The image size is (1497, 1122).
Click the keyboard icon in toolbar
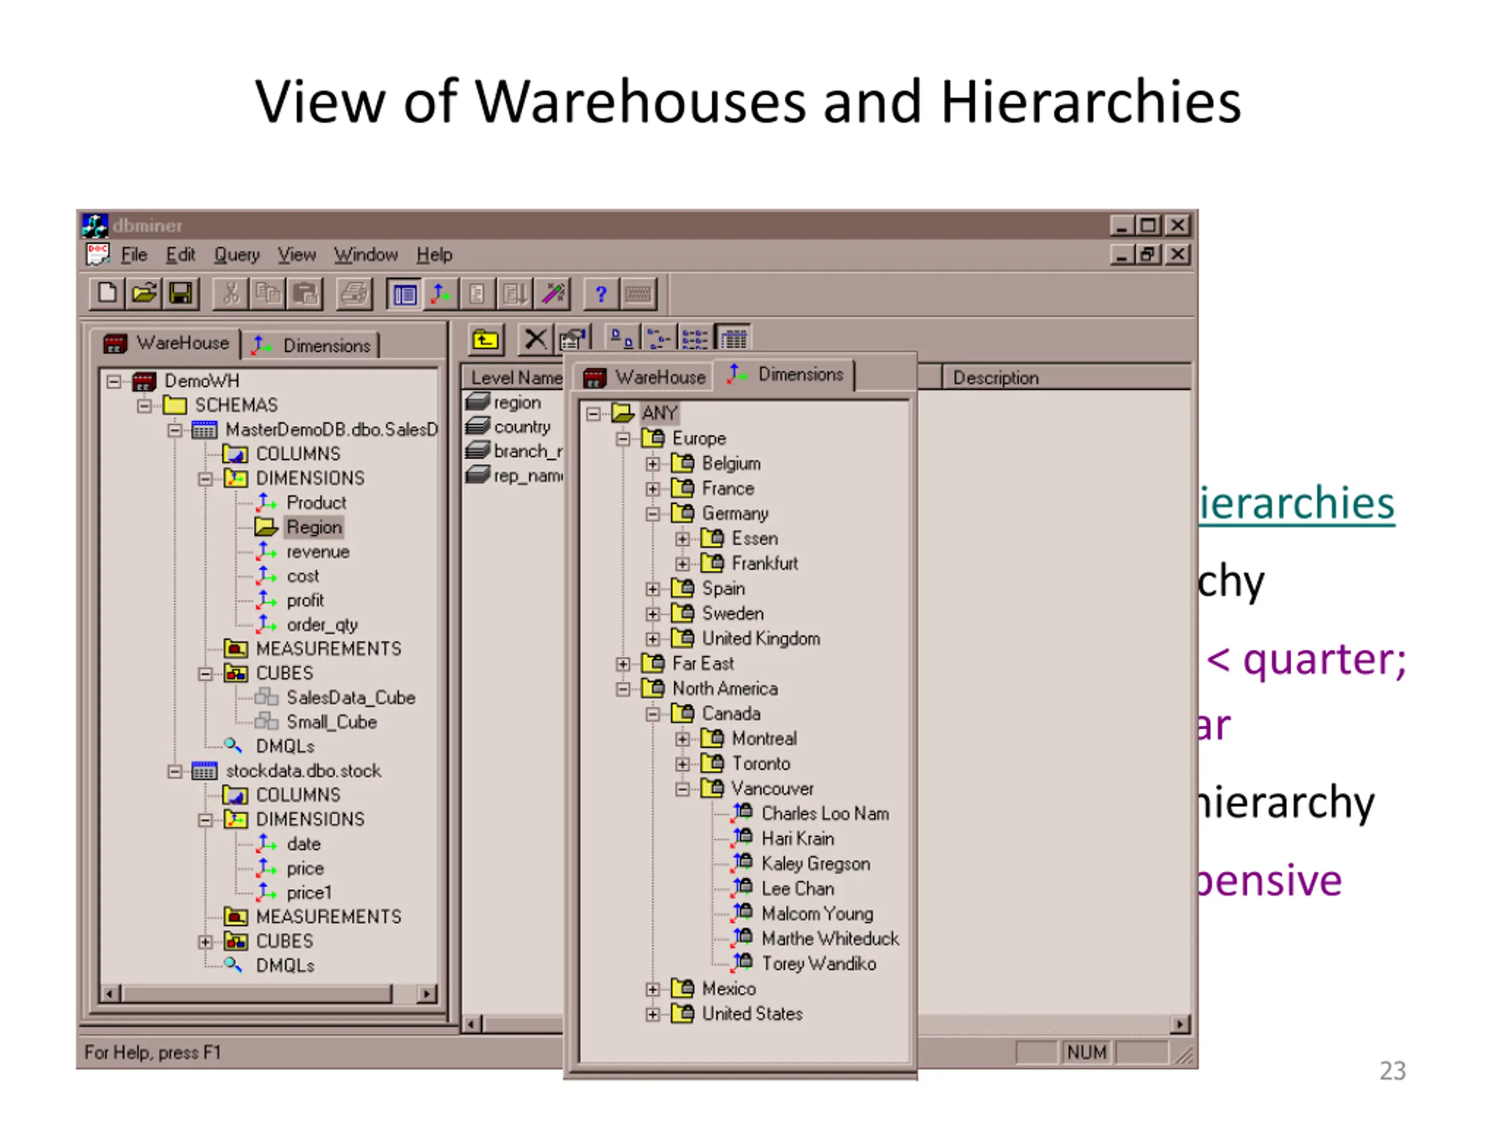tap(637, 294)
